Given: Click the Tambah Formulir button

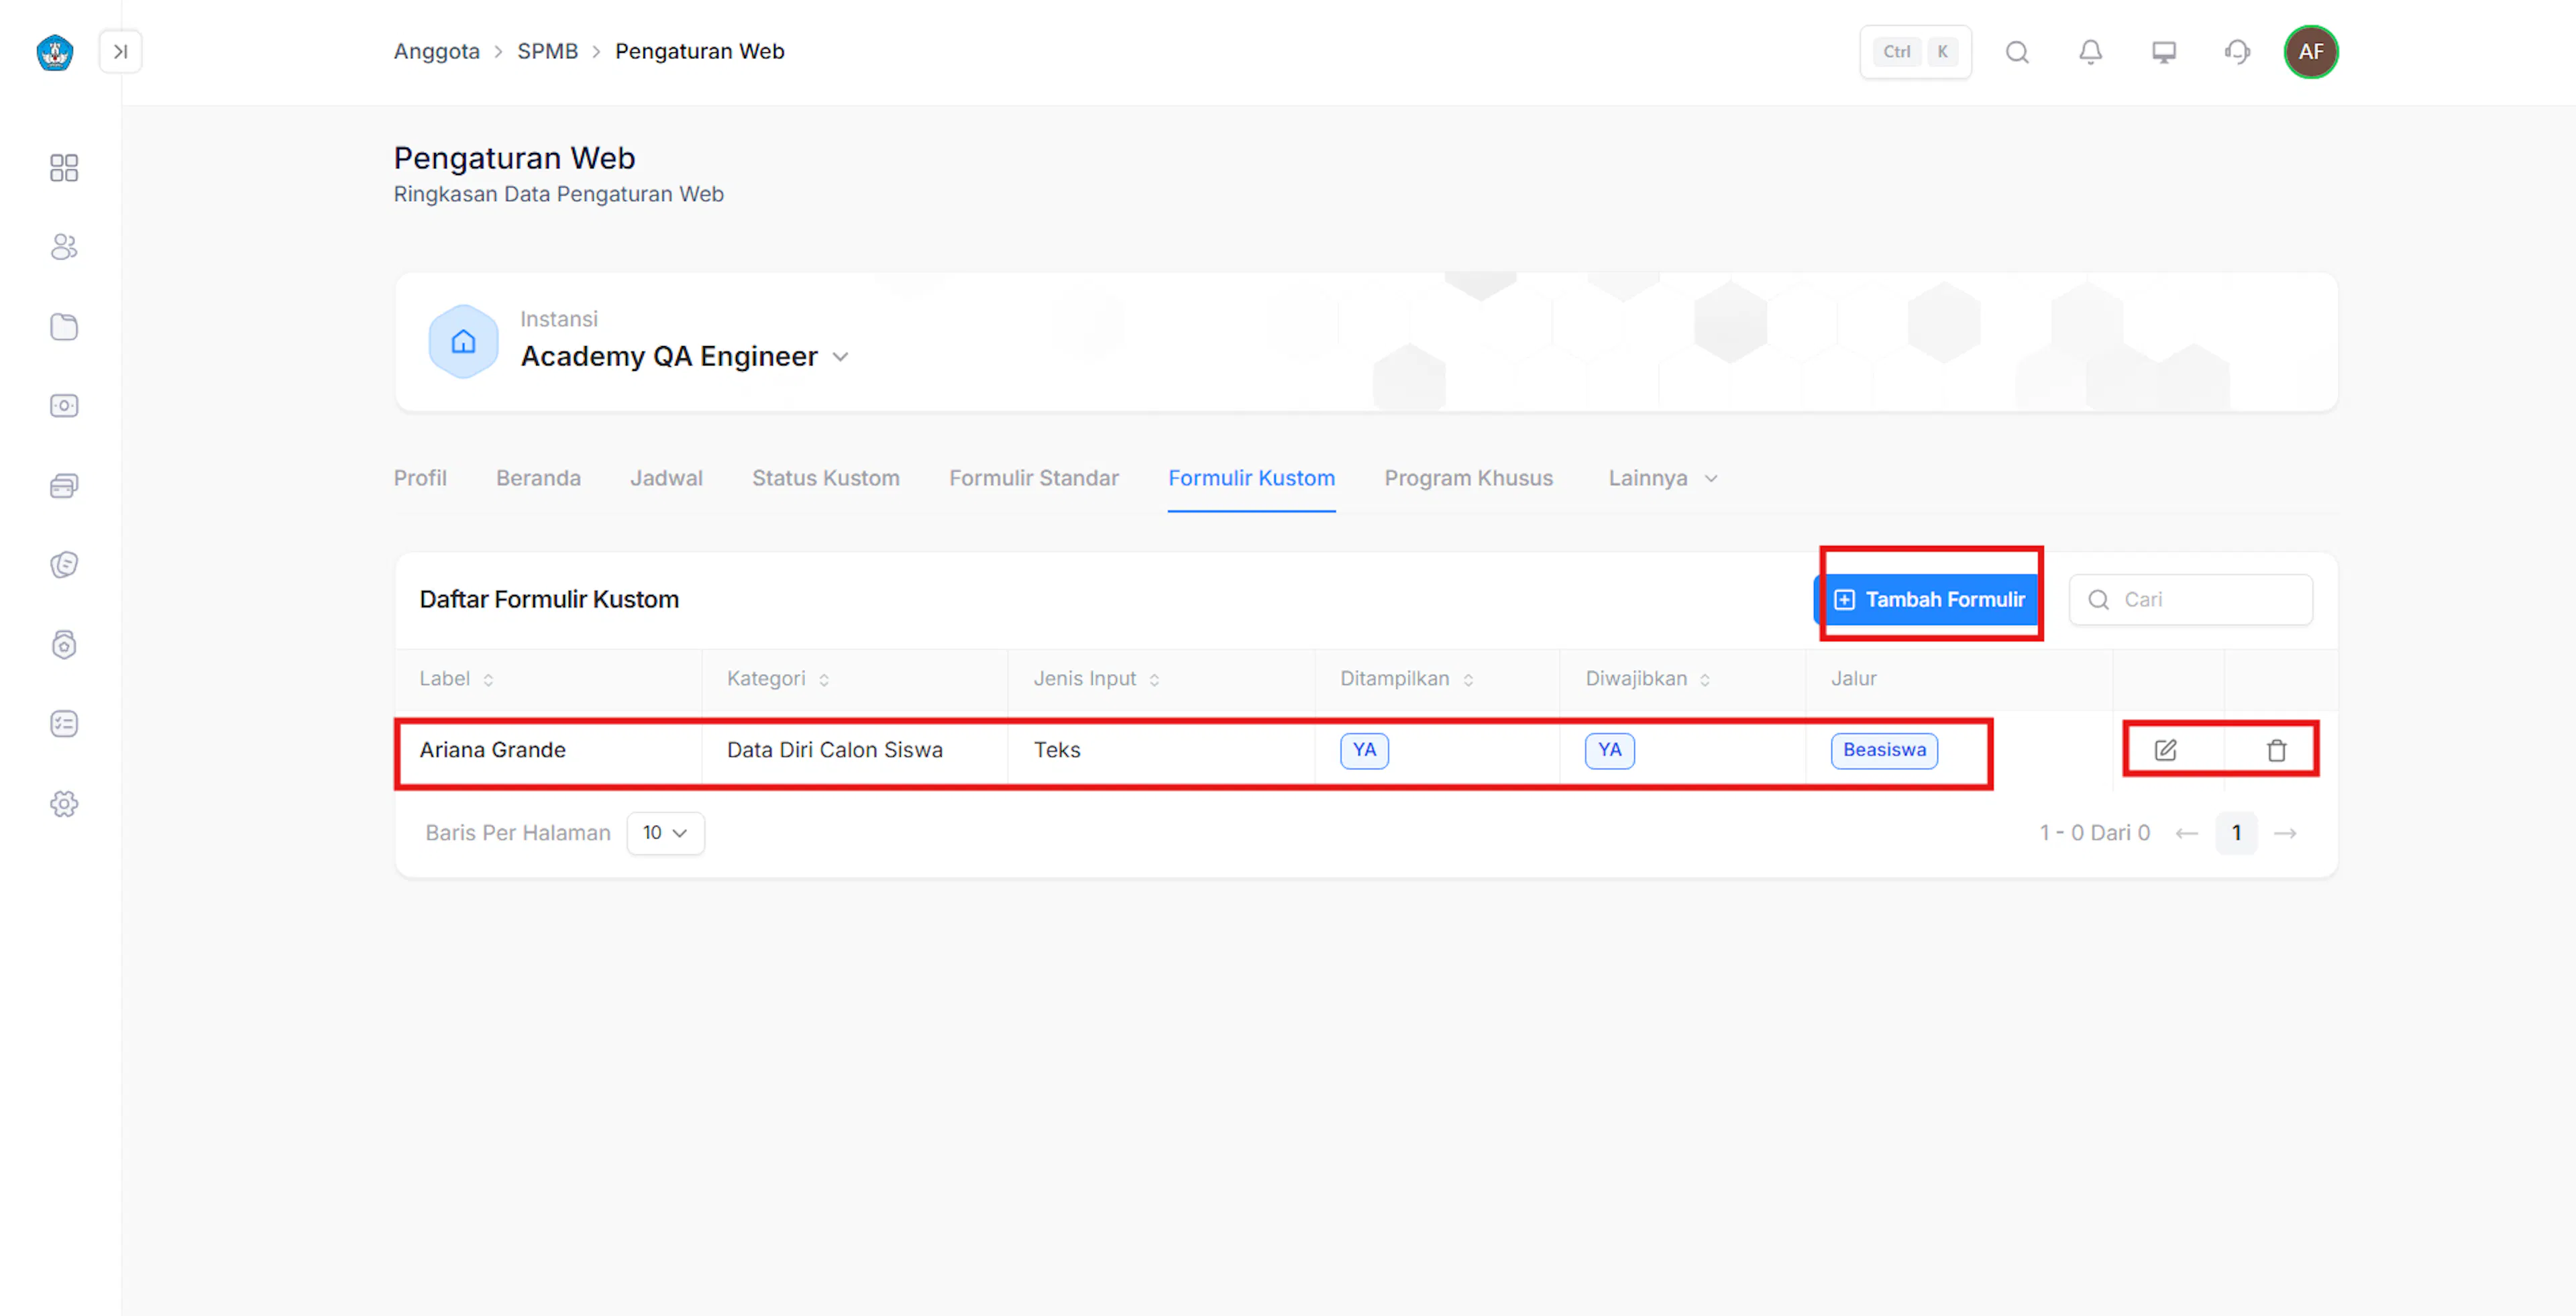Looking at the screenshot, I should [x=1927, y=600].
